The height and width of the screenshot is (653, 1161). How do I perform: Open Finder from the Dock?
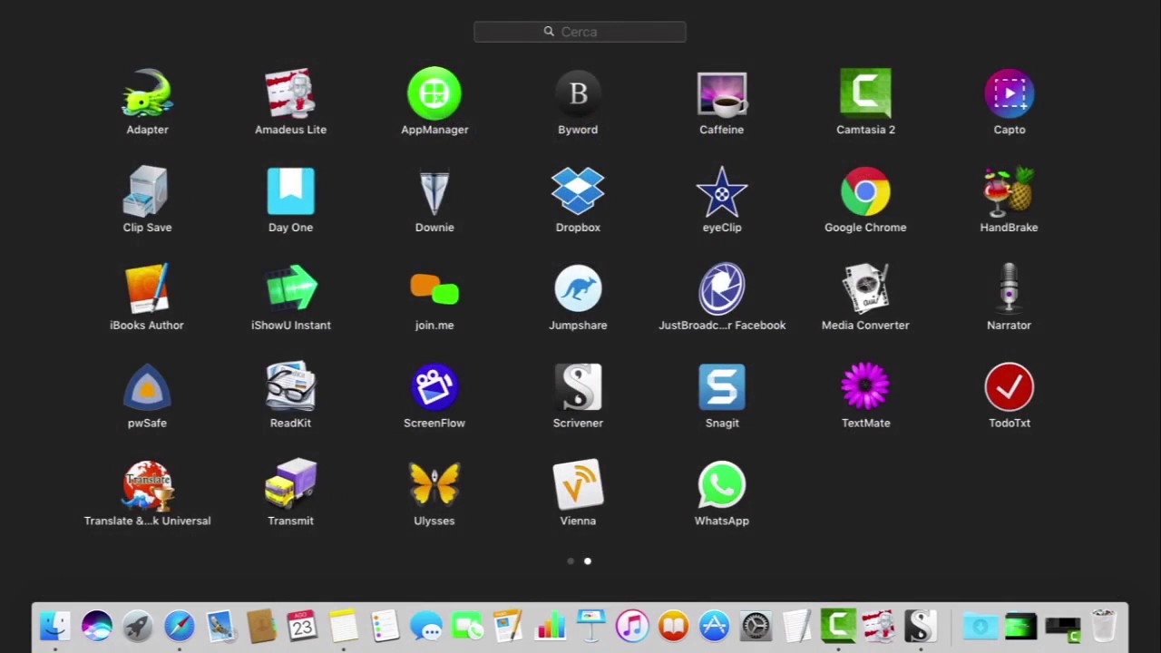pos(55,626)
